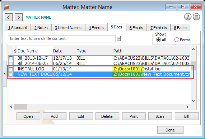Select the 5 Docs tab
Screen dimensions: 205x139
pos(117,27)
